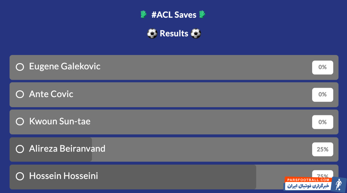
Task: Click the Ante Covic 0% badge
Action: pos(323,95)
